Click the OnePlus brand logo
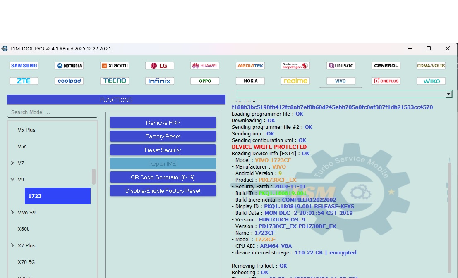The image size is (458, 278). pos(386,81)
